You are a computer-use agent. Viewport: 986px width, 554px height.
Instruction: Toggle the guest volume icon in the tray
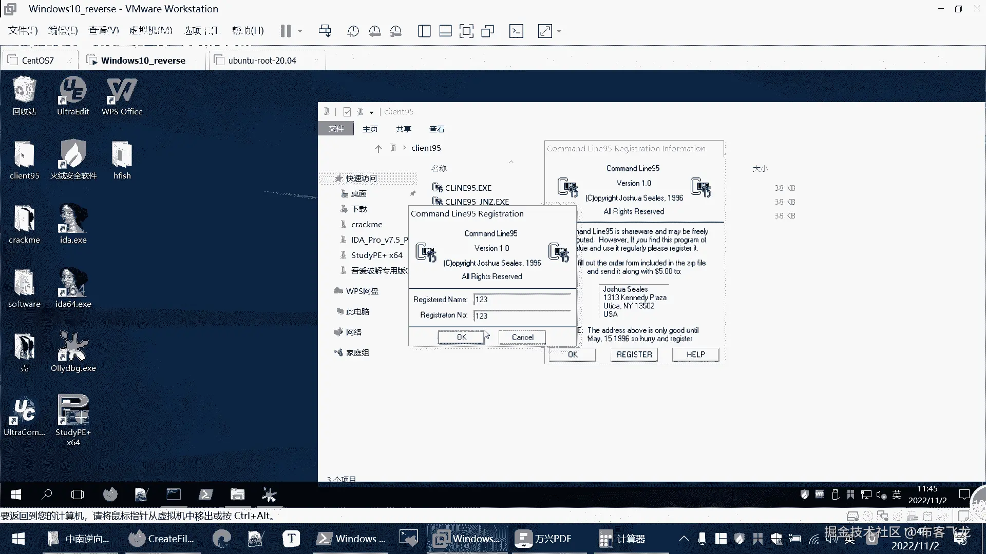point(881,494)
